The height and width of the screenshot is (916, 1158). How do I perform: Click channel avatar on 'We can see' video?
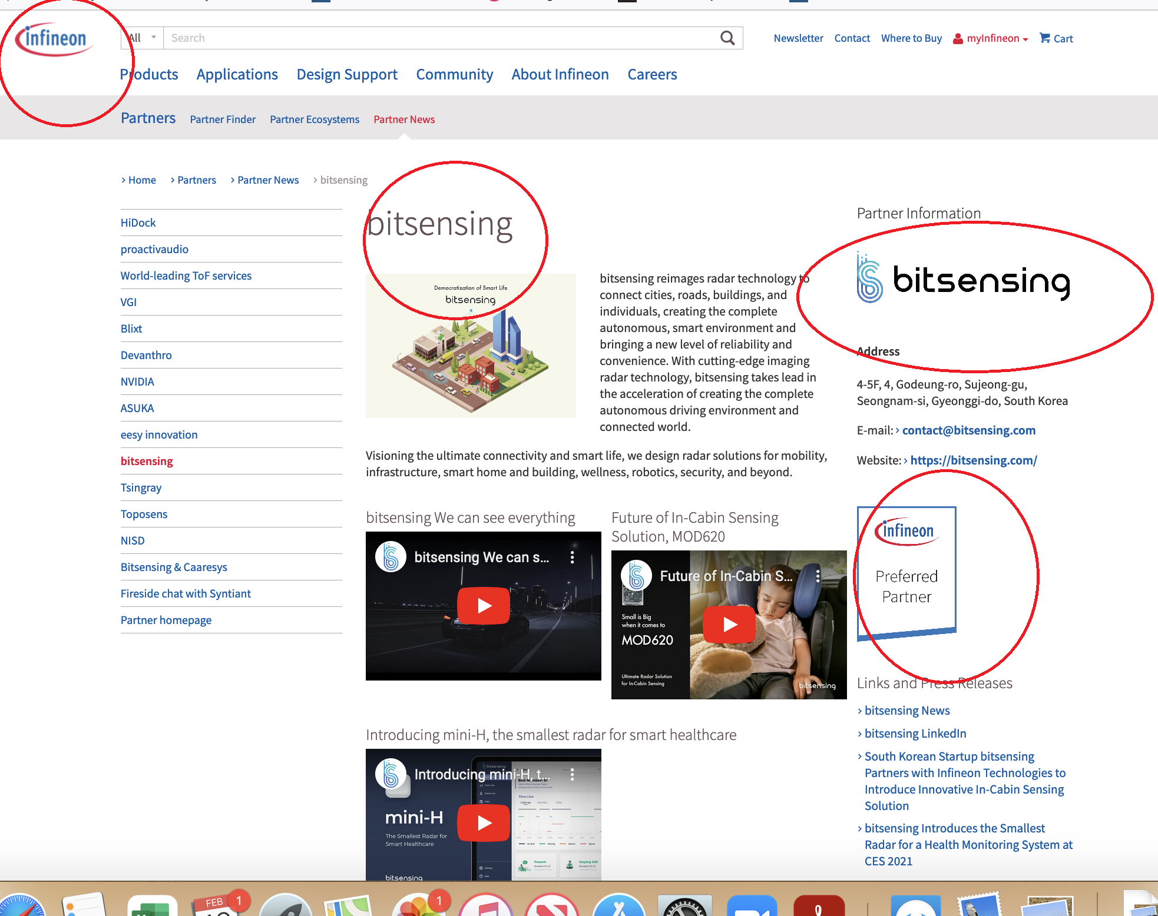(x=391, y=556)
